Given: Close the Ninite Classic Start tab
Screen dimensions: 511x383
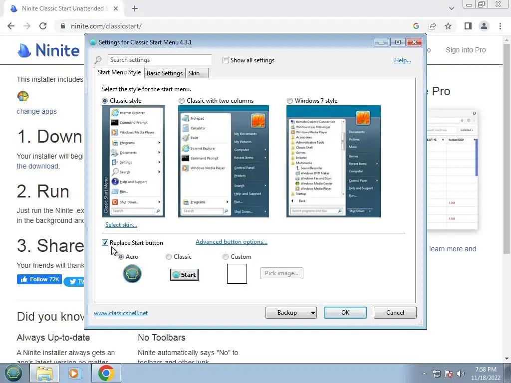Looking at the screenshot, I should 116,8.
